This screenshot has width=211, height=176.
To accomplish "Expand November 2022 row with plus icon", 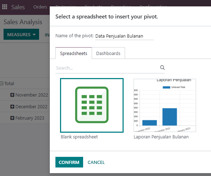I will (12, 95).
